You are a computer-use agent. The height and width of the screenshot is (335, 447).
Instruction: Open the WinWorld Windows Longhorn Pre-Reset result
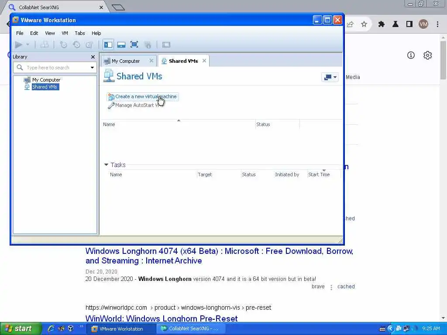click(162, 318)
